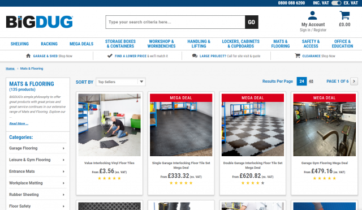This screenshot has width=362, height=210.
Task: Click the £0.00 basket total
Action: click(344, 24)
